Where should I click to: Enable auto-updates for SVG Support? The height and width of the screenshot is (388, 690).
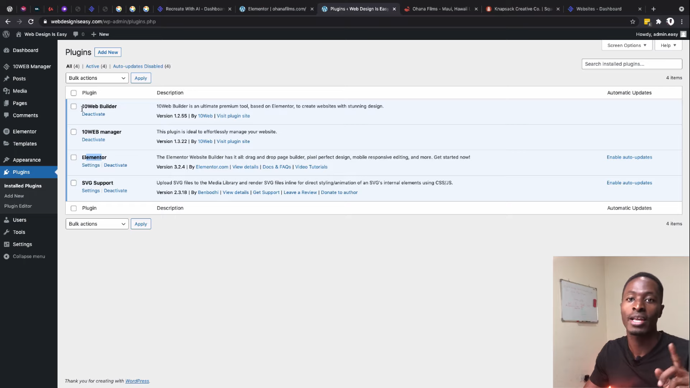point(629,183)
